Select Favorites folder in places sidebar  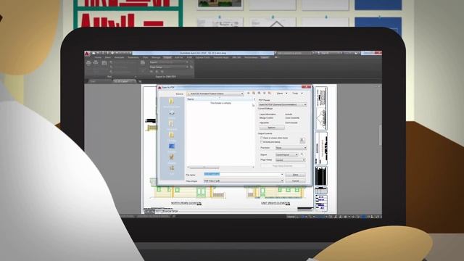(171, 136)
